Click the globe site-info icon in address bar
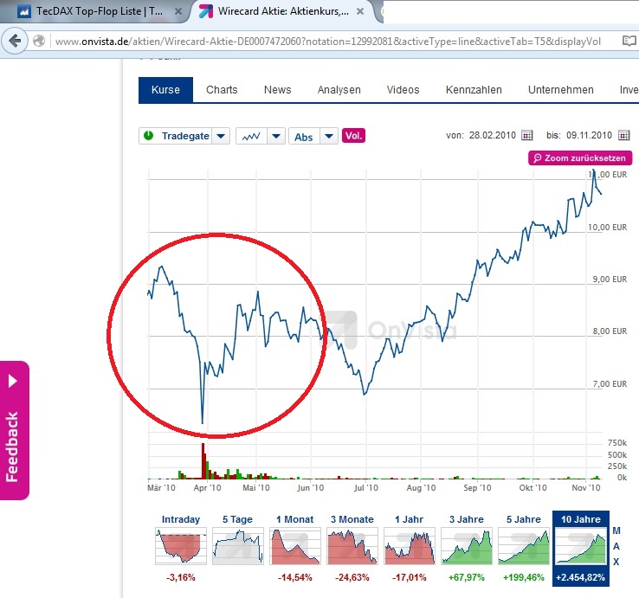The height and width of the screenshot is (598, 639). [39, 42]
